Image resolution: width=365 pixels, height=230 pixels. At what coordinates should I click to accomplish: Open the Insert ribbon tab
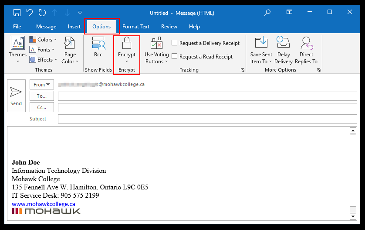tap(74, 27)
